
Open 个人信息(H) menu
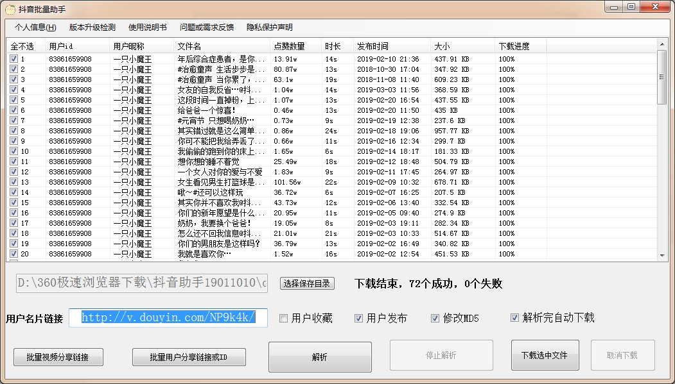click(x=35, y=28)
